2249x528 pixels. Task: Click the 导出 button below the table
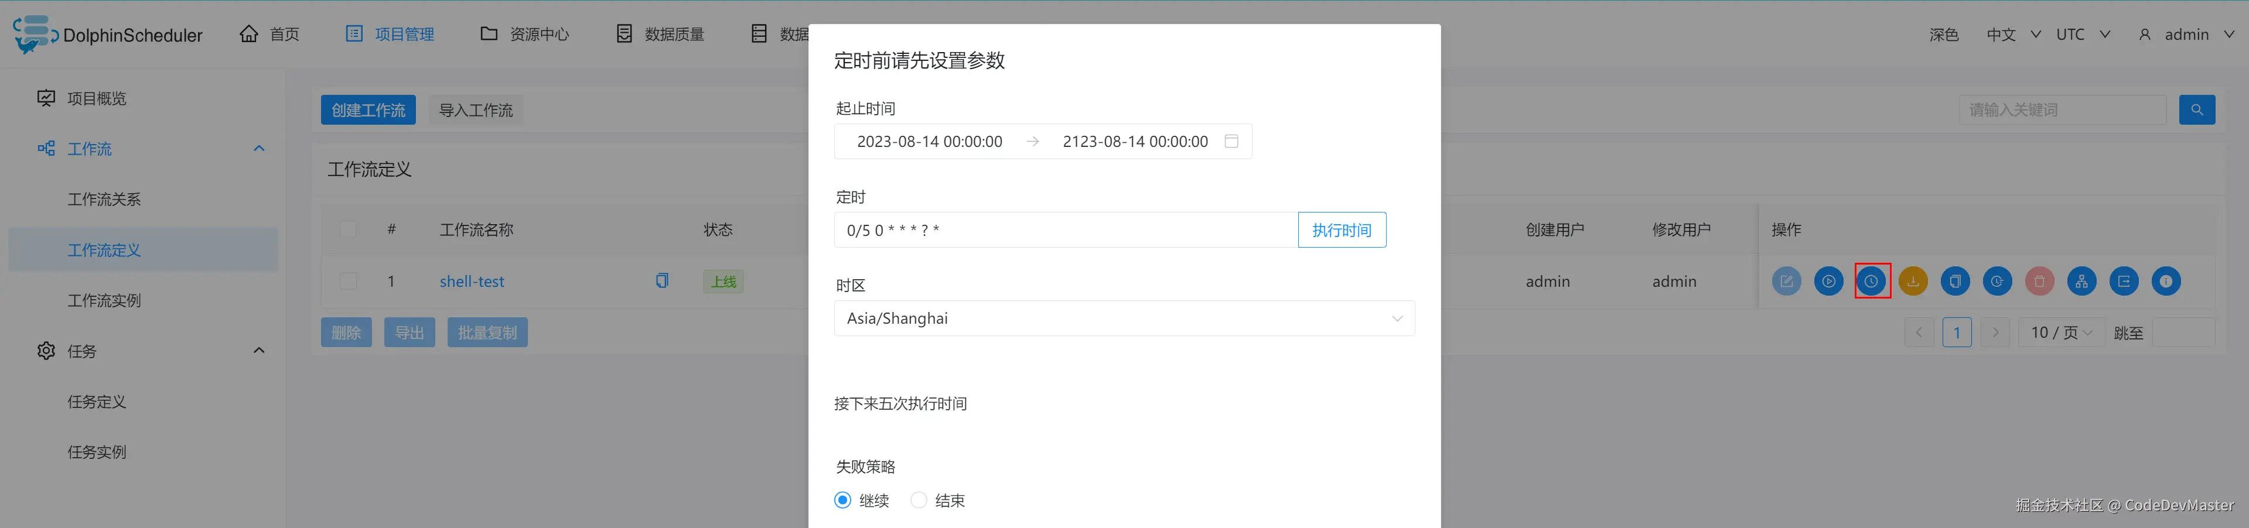409,332
